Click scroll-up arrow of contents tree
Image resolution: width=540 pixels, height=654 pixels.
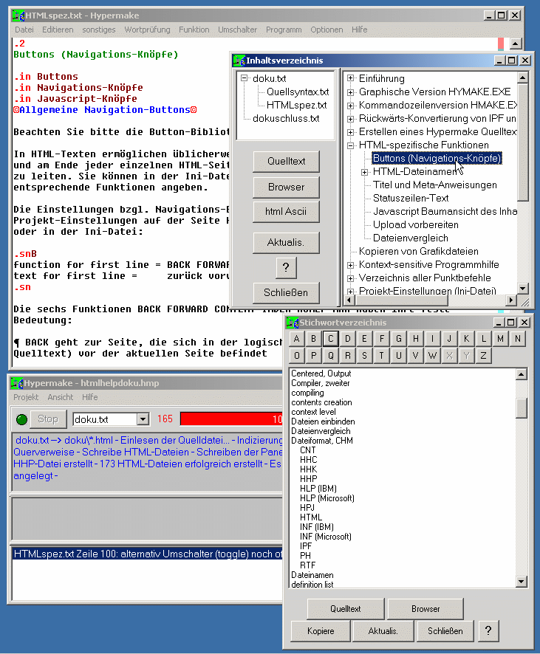click(x=522, y=78)
